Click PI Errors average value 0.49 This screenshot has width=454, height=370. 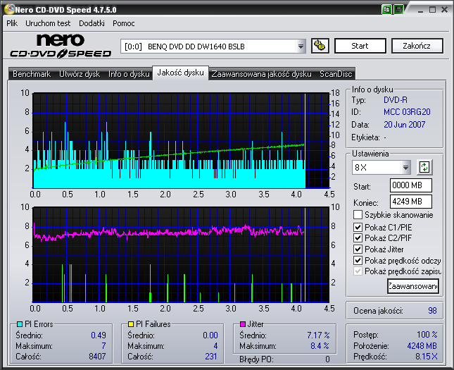pos(99,335)
